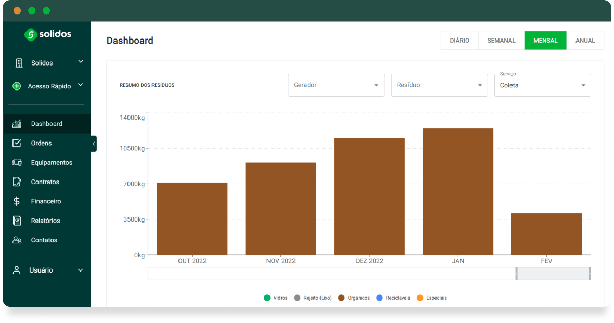This screenshot has height=323, width=614.
Task: Switch to the DIÁRIO tab
Action: [459, 41]
